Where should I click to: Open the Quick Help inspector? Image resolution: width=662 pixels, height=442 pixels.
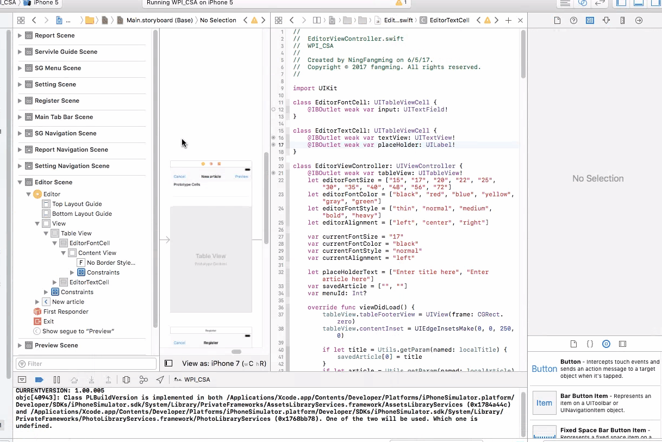(x=573, y=20)
